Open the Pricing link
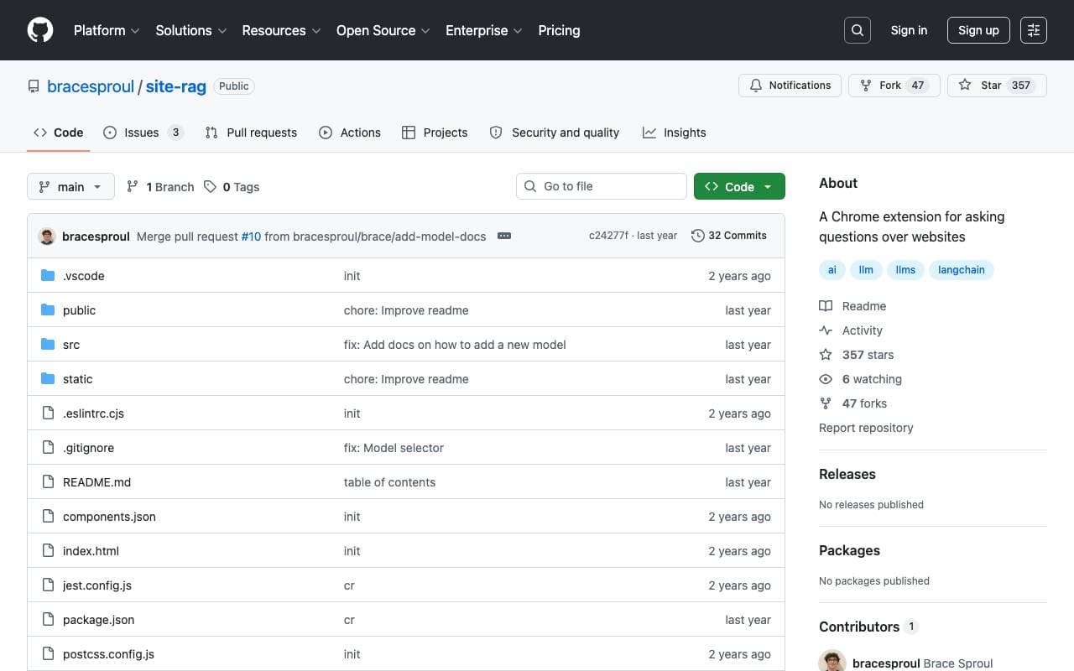This screenshot has width=1074, height=671. click(x=559, y=30)
